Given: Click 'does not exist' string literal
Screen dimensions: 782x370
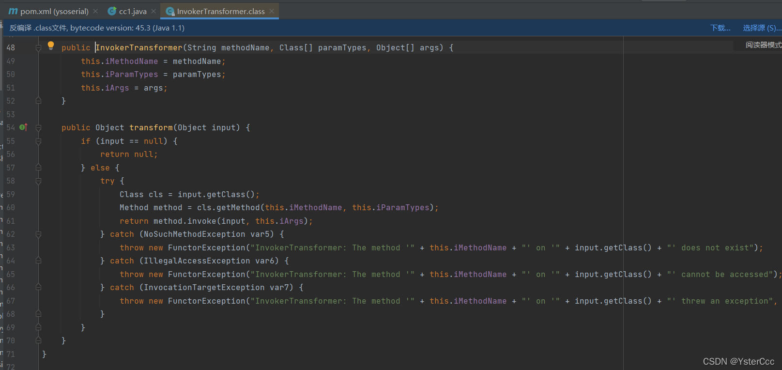Looking at the screenshot, I should 710,247.
